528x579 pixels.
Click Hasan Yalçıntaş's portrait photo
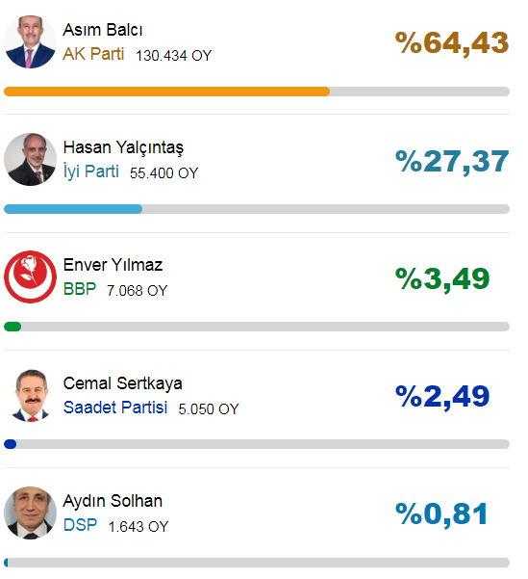point(30,159)
